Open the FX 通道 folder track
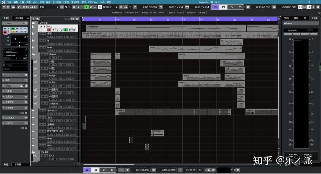The height and width of the screenshot is (174, 321). pos(33,152)
